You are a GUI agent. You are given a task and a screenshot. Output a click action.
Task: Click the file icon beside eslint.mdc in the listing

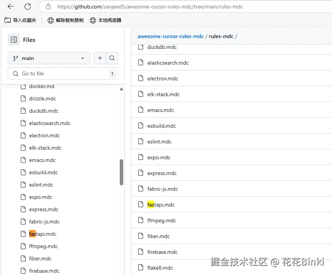140,141
